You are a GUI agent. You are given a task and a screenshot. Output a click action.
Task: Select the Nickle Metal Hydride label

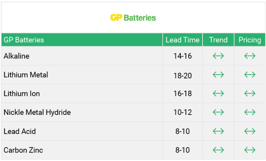[x=37, y=112]
